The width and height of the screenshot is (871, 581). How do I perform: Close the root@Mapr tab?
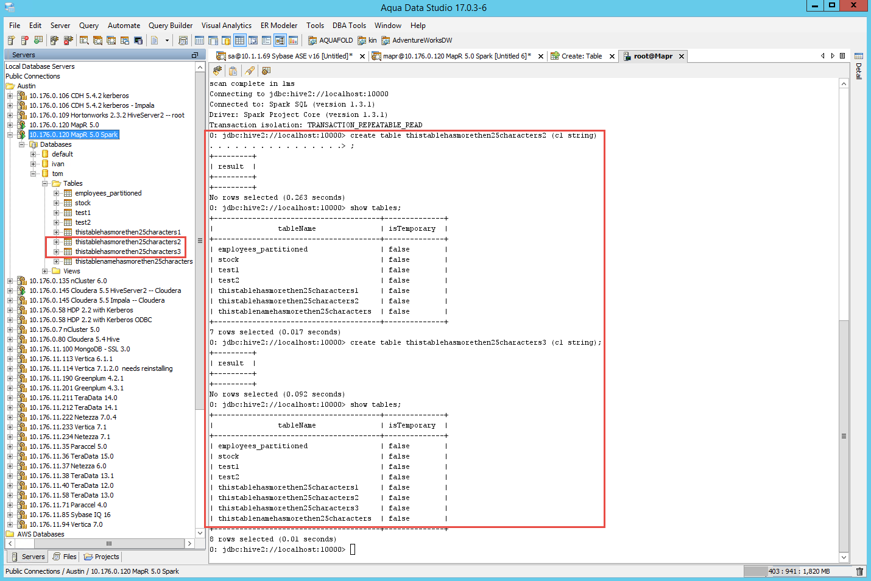coord(682,56)
